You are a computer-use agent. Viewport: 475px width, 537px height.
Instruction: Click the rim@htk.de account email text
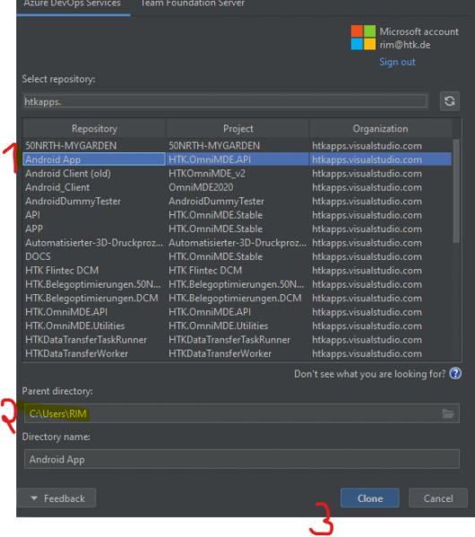coord(405,45)
